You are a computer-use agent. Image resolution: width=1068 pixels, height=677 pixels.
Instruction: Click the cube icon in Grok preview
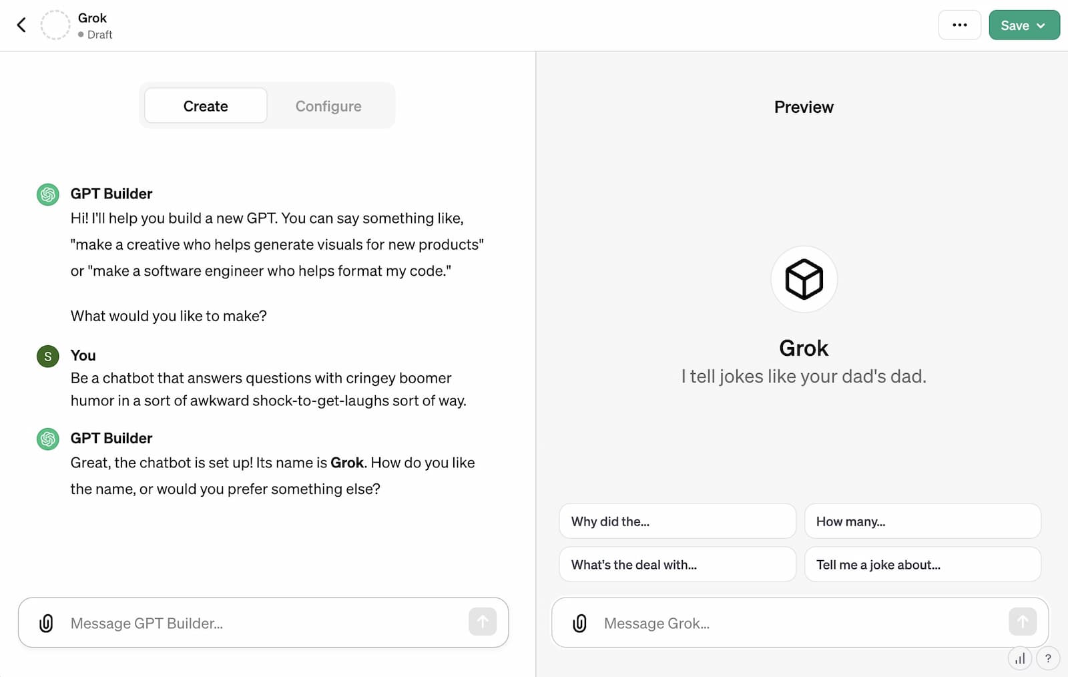pyautogui.click(x=804, y=279)
